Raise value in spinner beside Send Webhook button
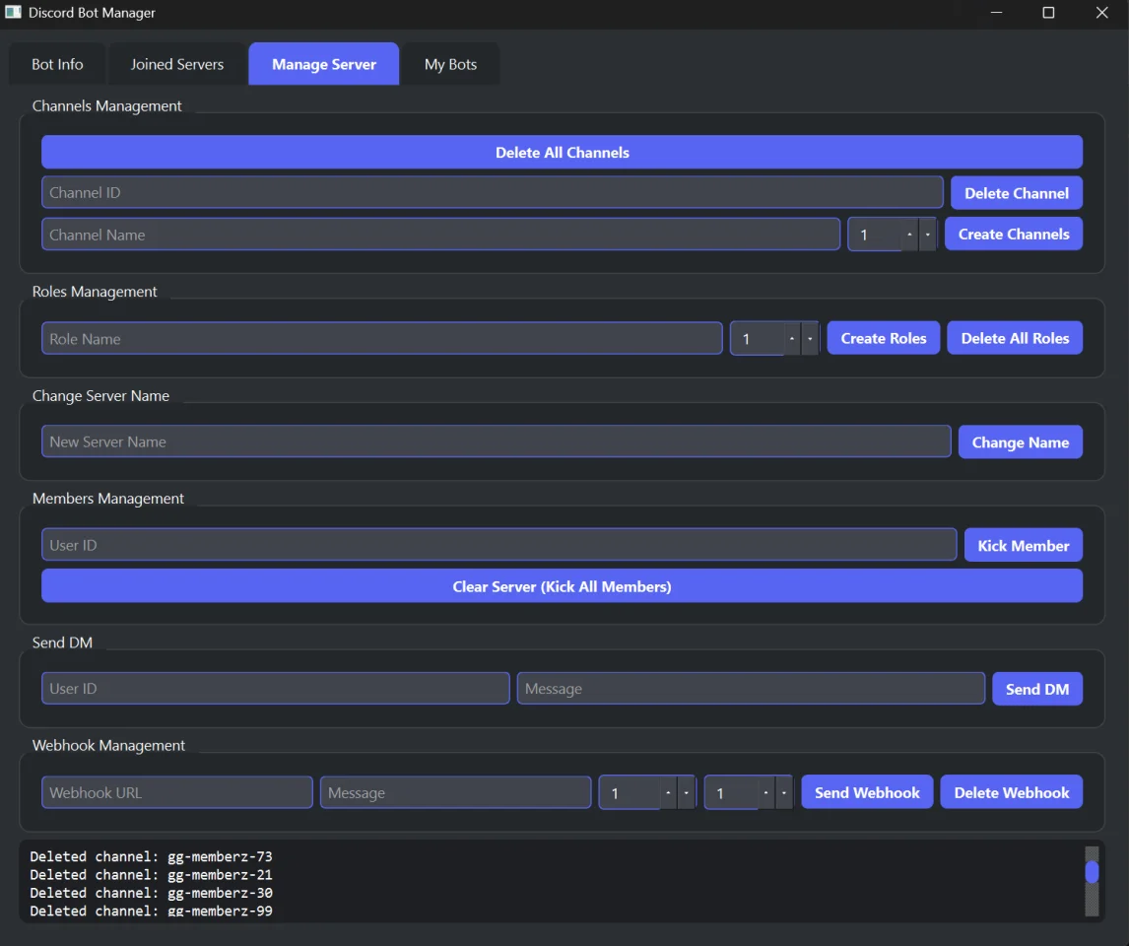Screen dimensions: 1129x946 tap(765, 792)
